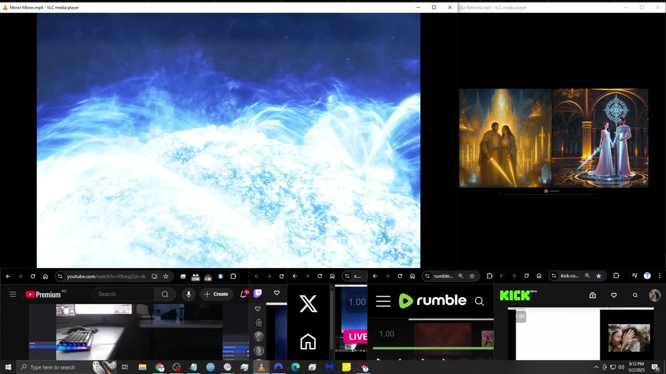Reload the Kick browser page
The image size is (666, 374).
click(x=527, y=276)
